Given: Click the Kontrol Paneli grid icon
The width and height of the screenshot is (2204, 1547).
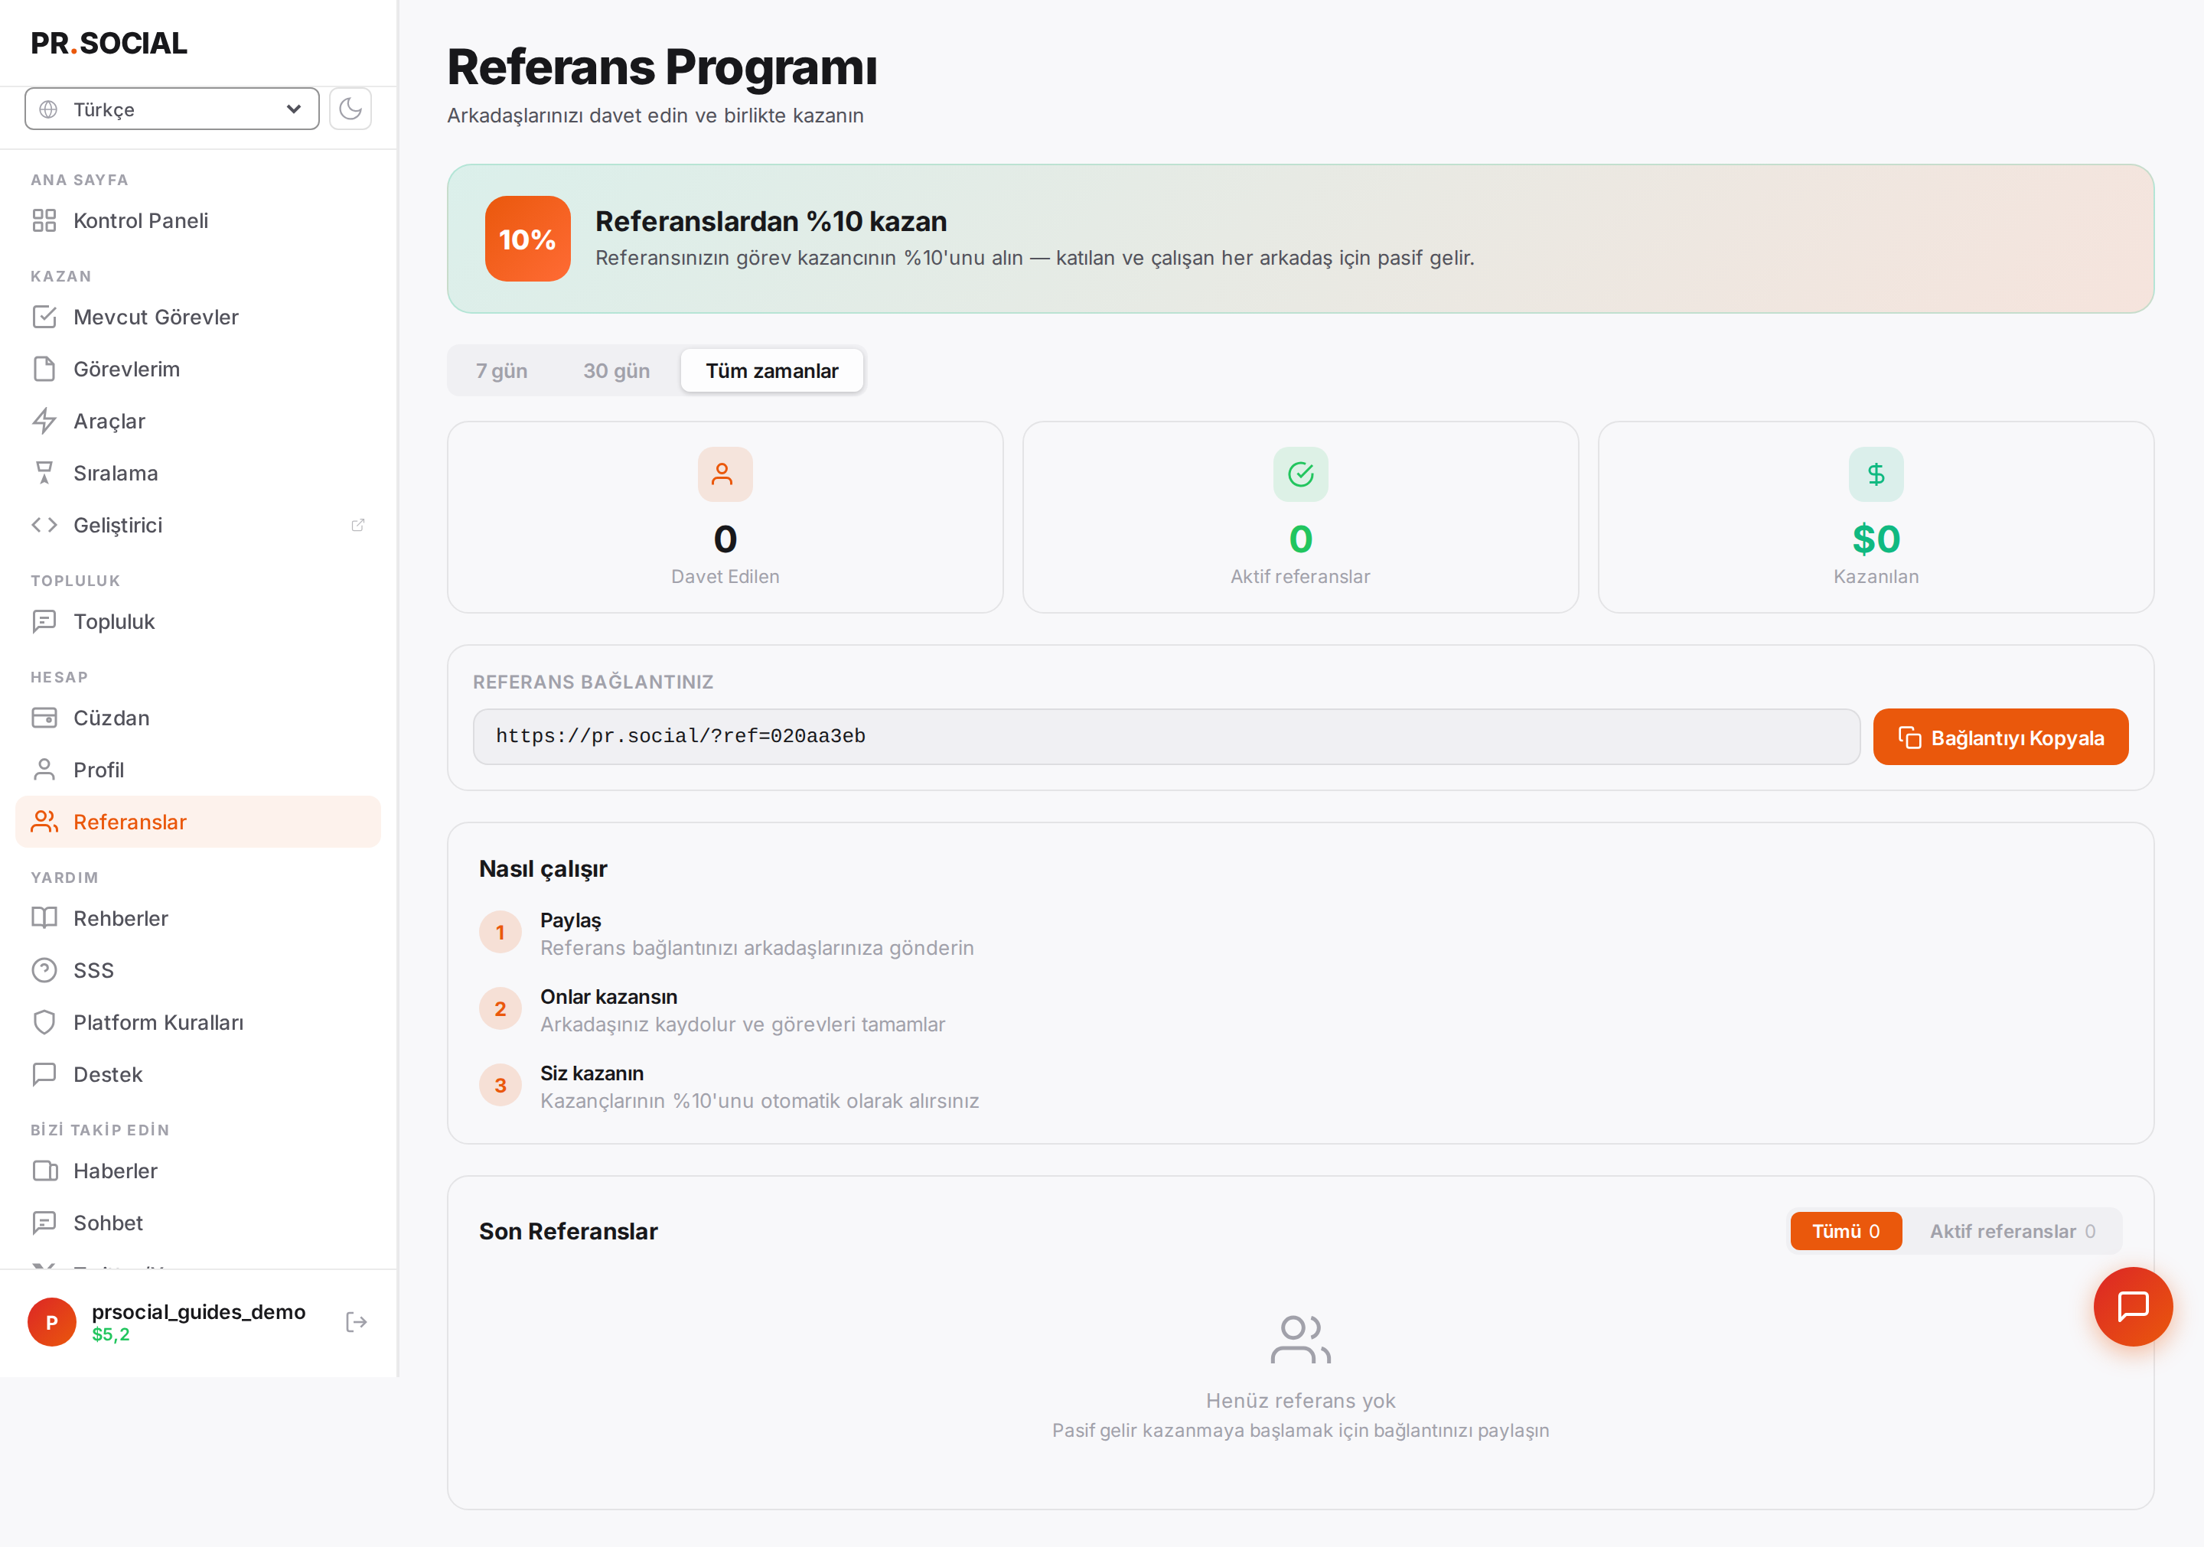Looking at the screenshot, I should (x=44, y=220).
